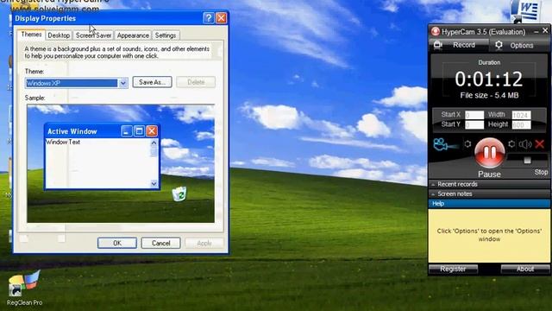The image size is (552, 311).
Task: Open audio settings gear beside speaker icon
Action: pos(511,144)
